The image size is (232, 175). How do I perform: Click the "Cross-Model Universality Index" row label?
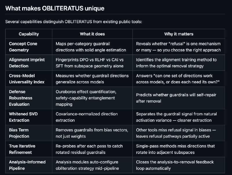[27, 79]
